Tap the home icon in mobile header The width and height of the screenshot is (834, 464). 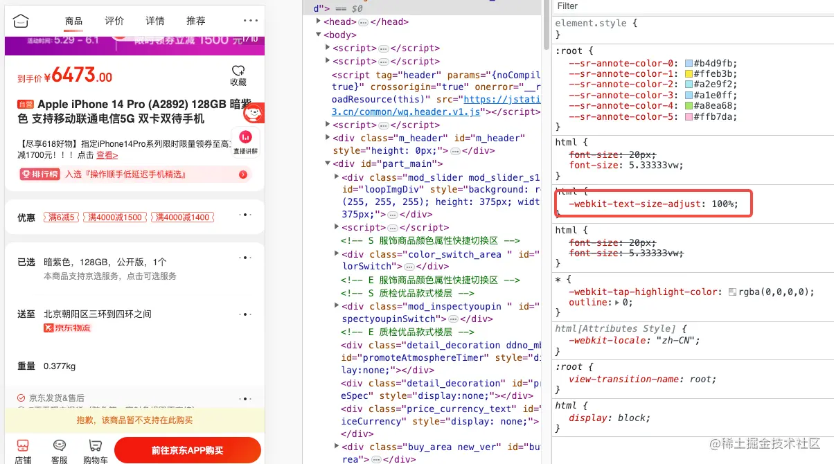coord(21,21)
